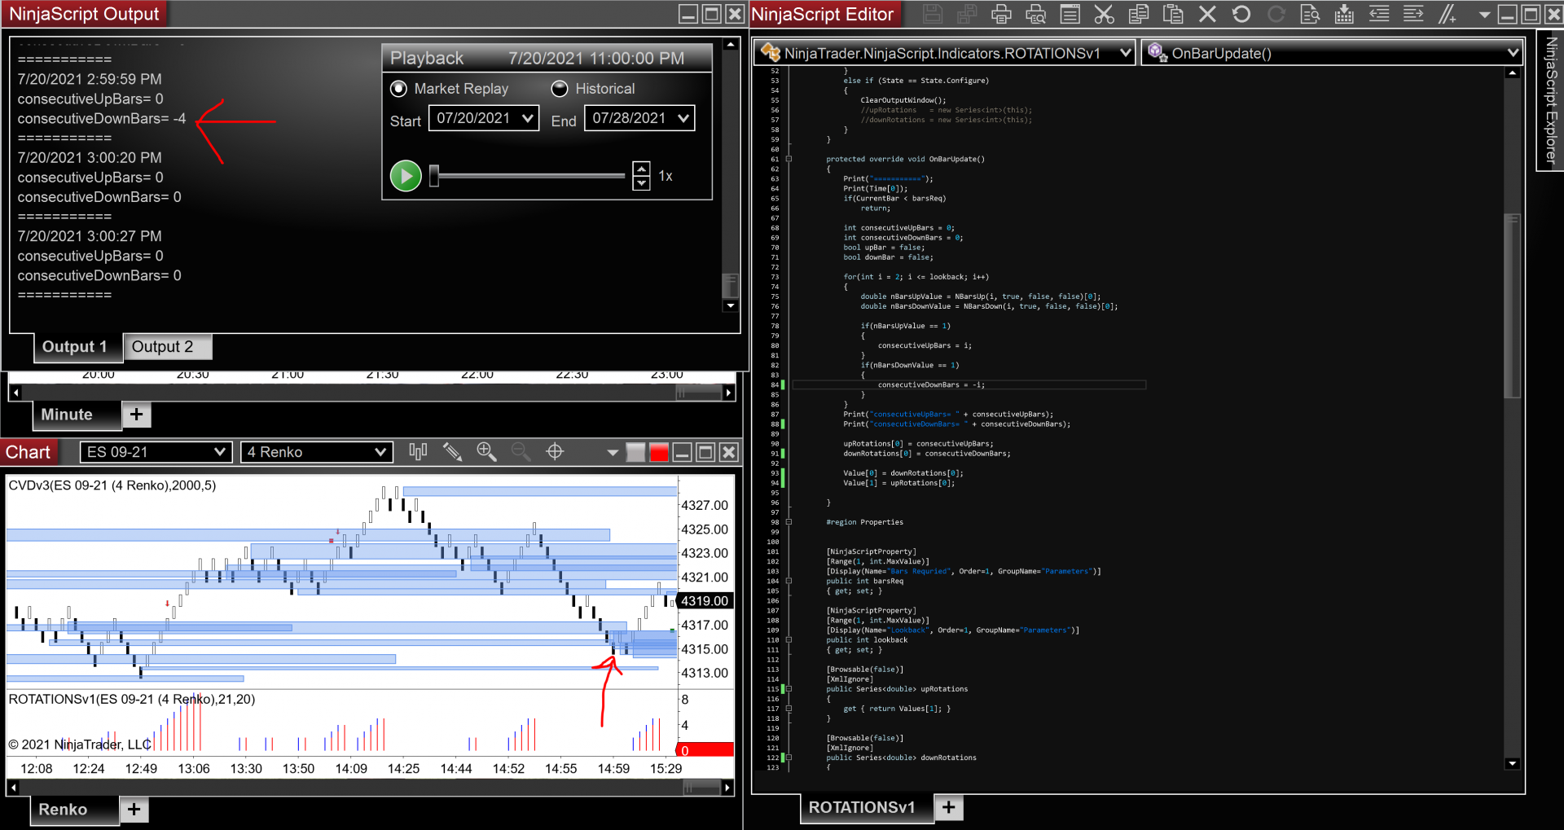Collapse the barsReq property code block
This screenshot has height=830, width=1564.
[789, 581]
